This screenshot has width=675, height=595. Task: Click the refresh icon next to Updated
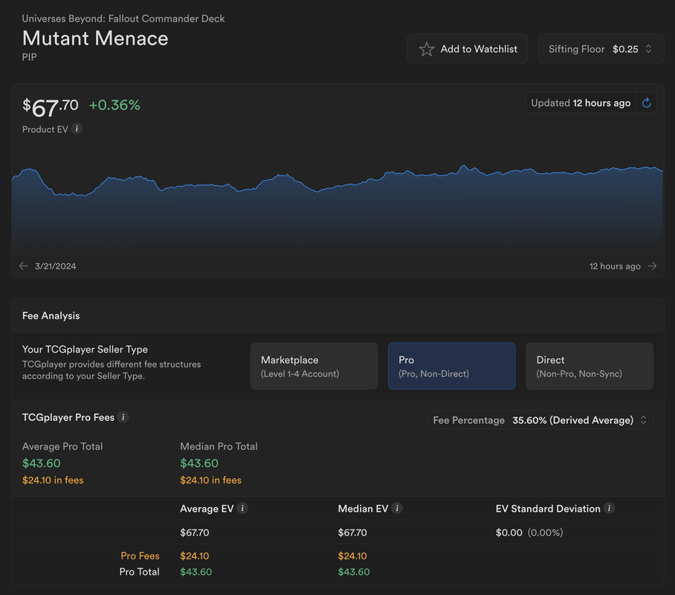[646, 103]
